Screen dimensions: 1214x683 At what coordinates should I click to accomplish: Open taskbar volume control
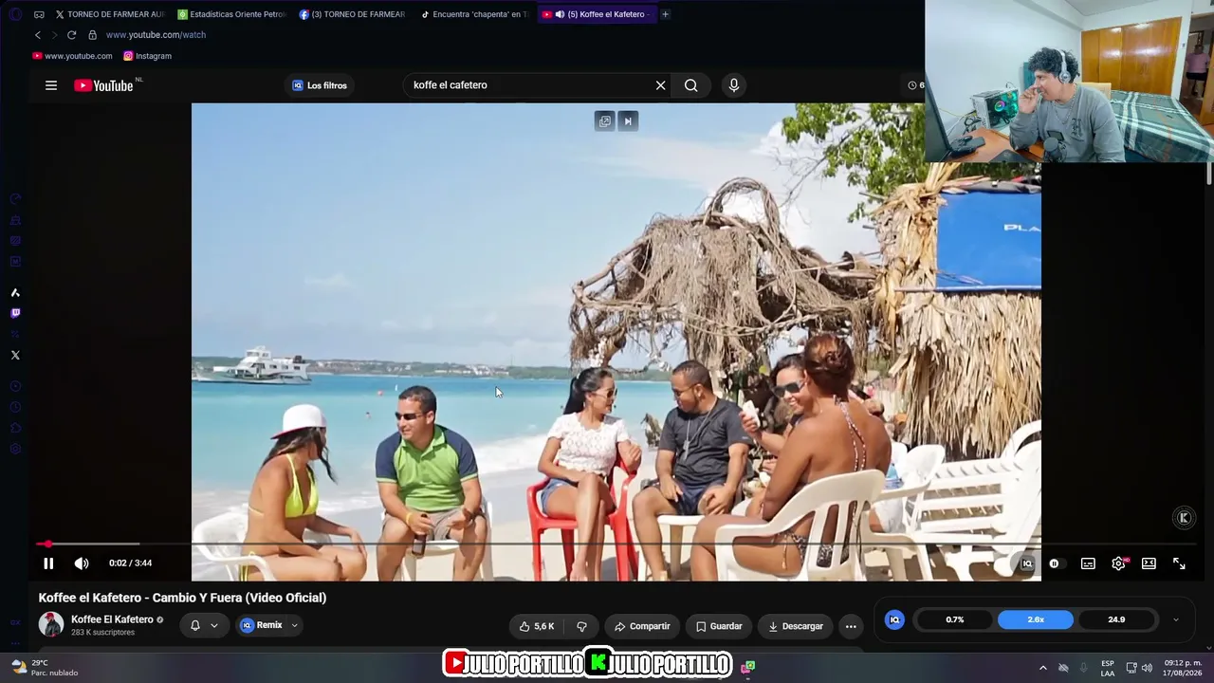click(1147, 668)
